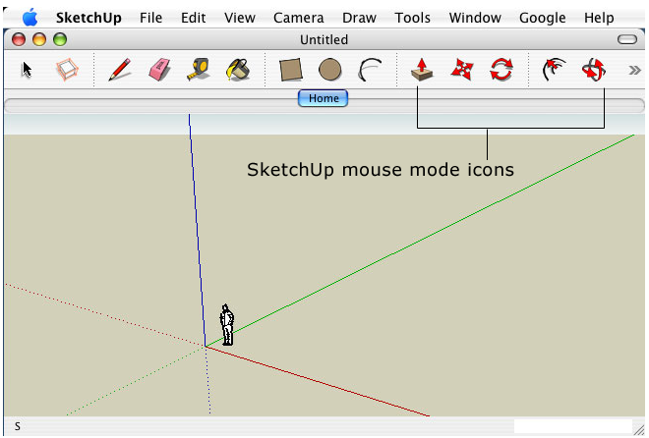Open the Draw menu

[359, 18]
